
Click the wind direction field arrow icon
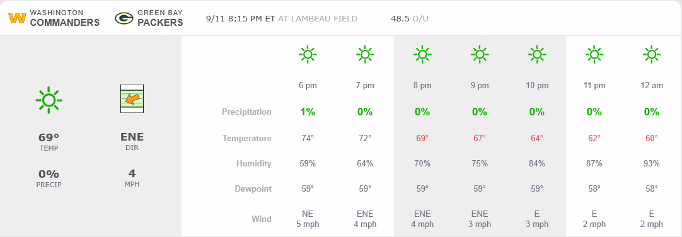point(132,99)
